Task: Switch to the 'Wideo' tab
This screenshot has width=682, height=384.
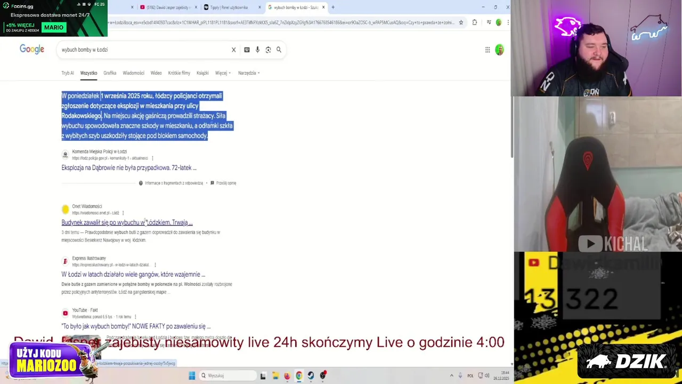Action: point(156,73)
